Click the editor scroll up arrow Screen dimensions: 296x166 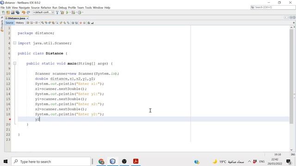pos(291,28)
